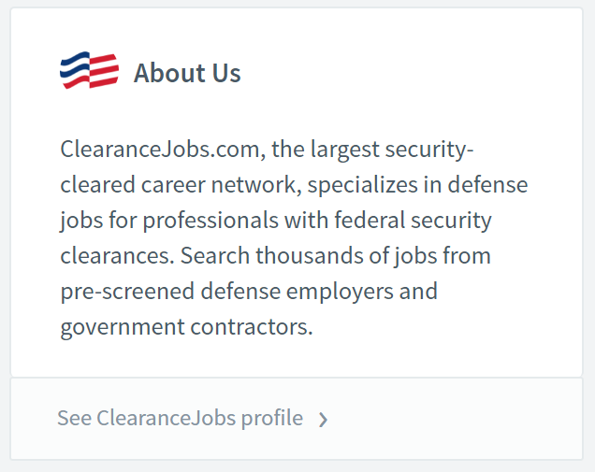595x472 pixels.
Task: Click the words "largest security-" in the paragraph
Action: click(392, 150)
